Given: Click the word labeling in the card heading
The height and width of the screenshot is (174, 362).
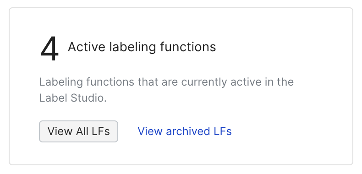Looking at the screenshot, I should (132, 48).
